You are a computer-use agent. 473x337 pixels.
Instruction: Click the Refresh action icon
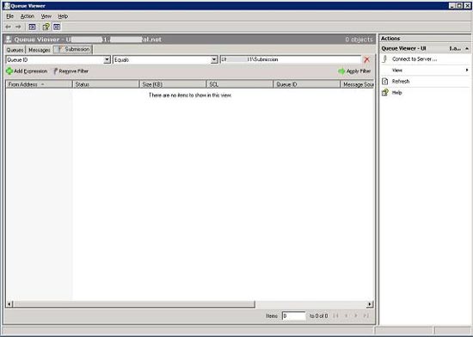(x=385, y=81)
